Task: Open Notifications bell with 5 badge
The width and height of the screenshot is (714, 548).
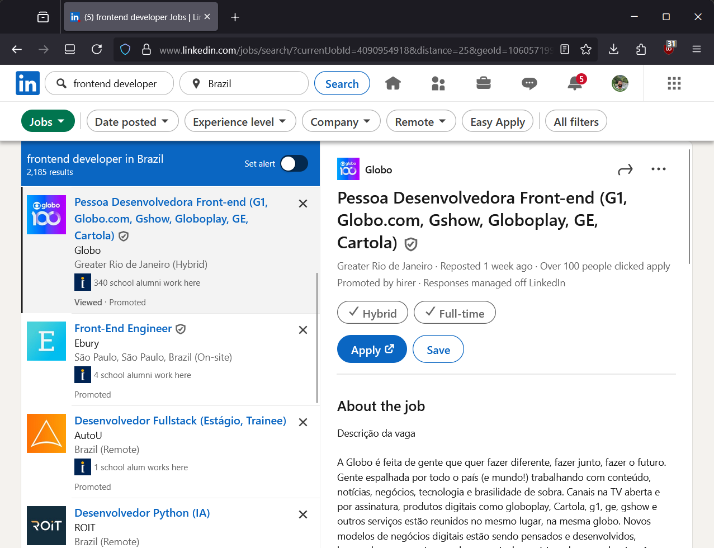Action: click(575, 83)
